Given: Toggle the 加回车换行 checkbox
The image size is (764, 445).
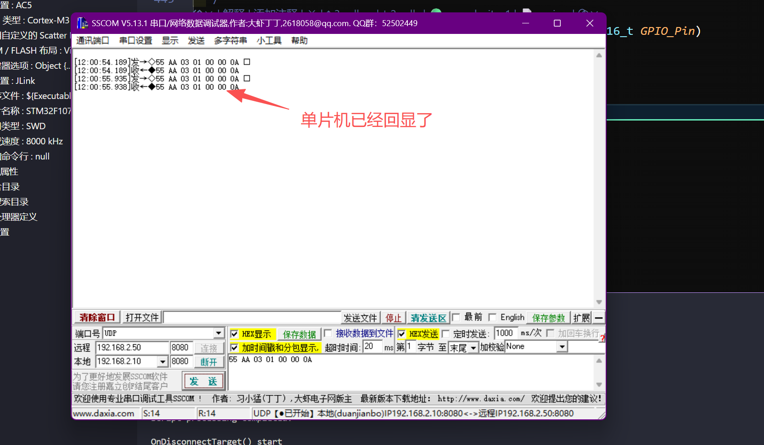Looking at the screenshot, I should click(550, 333).
